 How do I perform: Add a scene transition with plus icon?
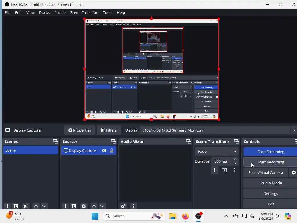point(215,170)
